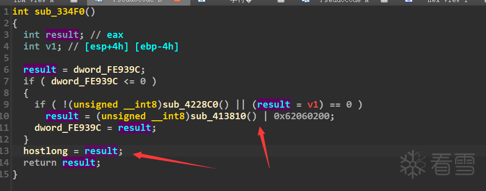Click line number 13 in the gutter
Viewport: 486px width, 191px height.
5,151
